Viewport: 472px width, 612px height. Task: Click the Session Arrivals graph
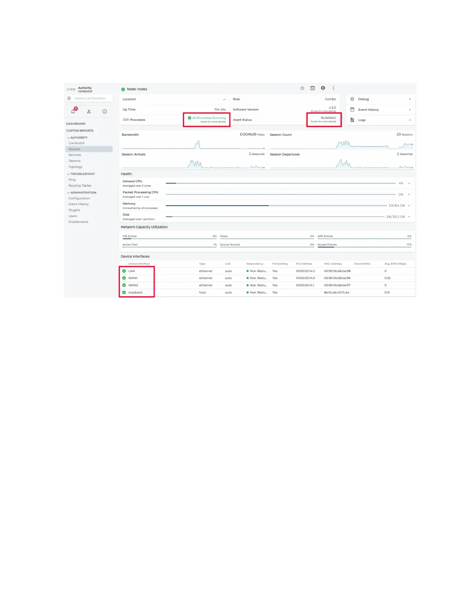coord(193,164)
